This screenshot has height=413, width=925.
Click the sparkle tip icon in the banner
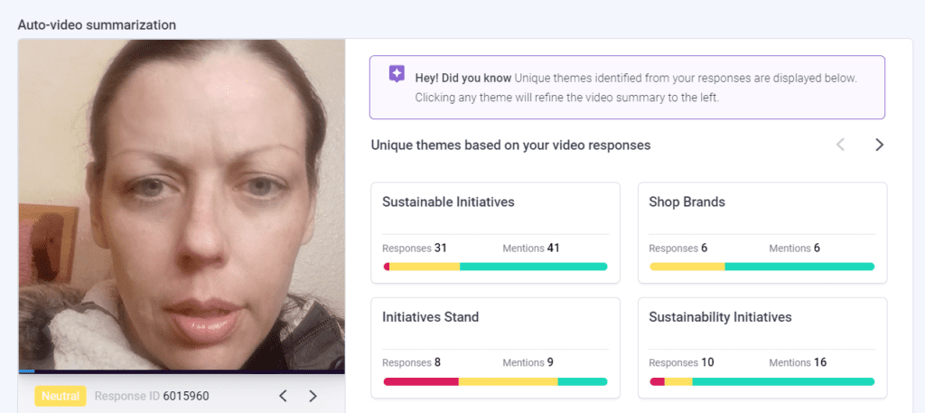click(397, 74)
